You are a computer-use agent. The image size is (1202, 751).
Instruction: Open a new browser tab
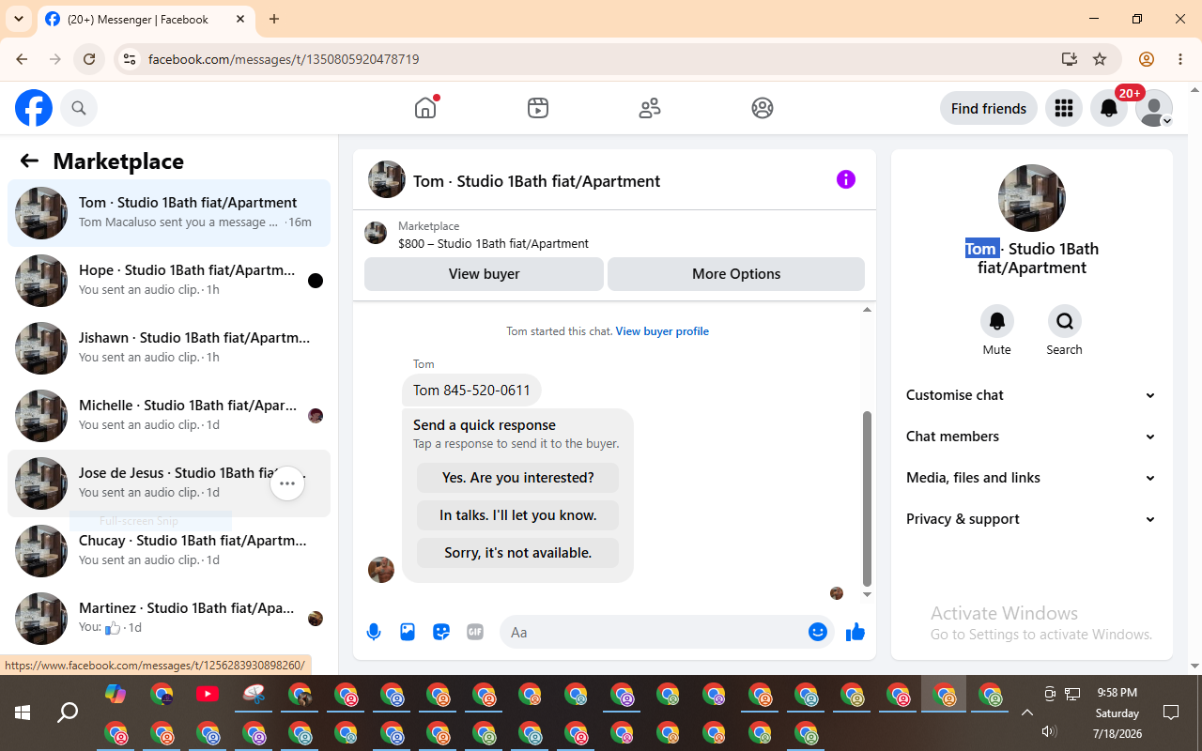tap(274, 19)
